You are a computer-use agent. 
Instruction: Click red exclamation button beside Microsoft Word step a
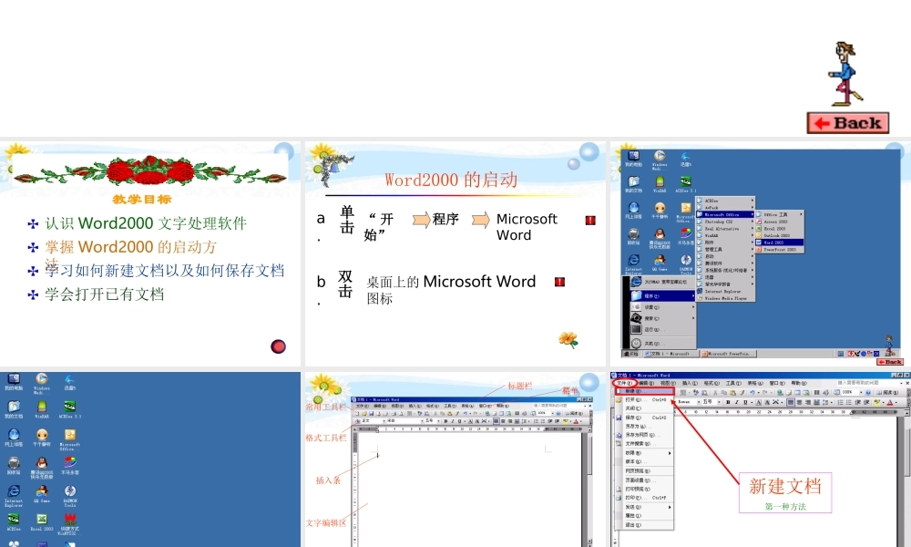click(x=590, y=220)
